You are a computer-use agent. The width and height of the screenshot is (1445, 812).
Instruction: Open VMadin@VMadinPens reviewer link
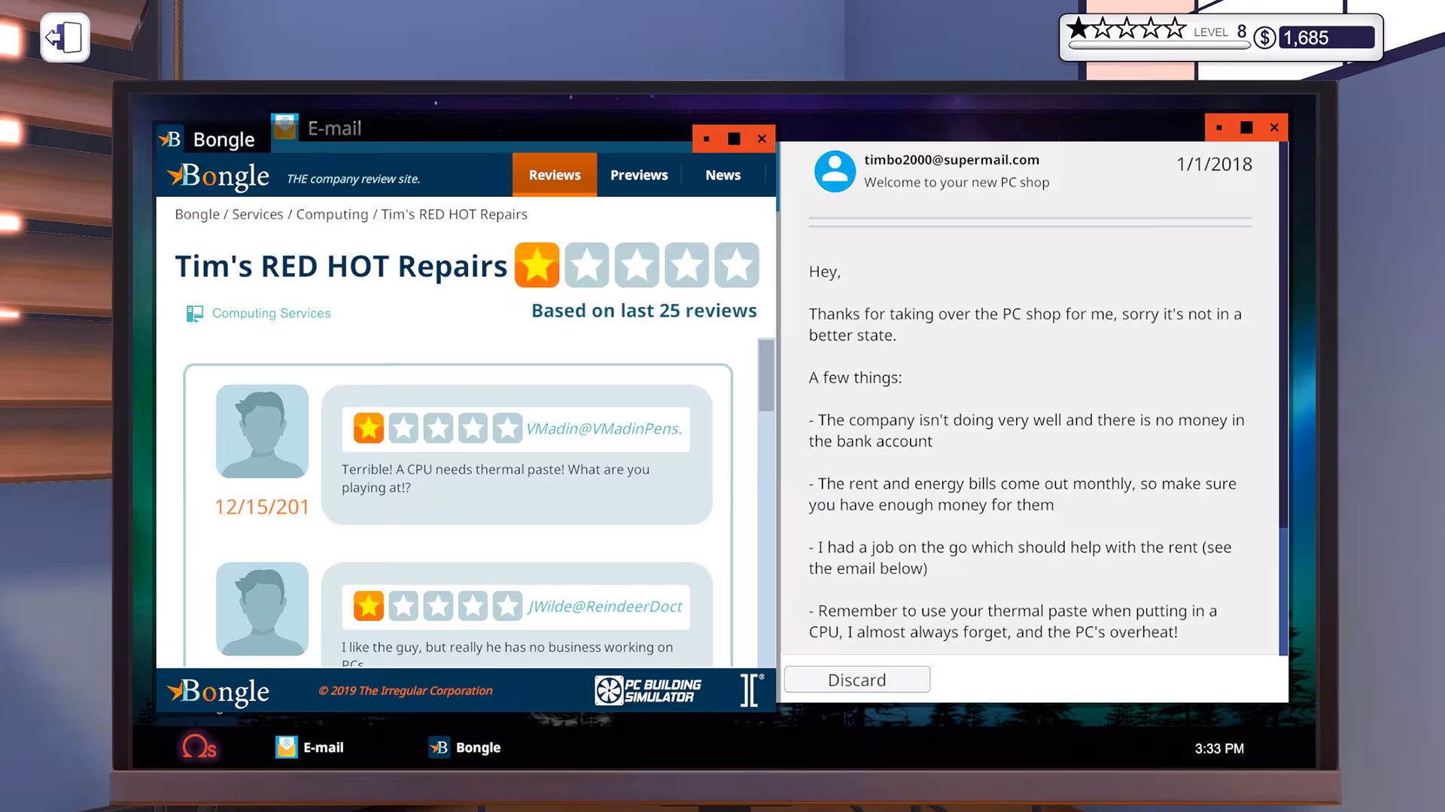(x=604, y=429)
